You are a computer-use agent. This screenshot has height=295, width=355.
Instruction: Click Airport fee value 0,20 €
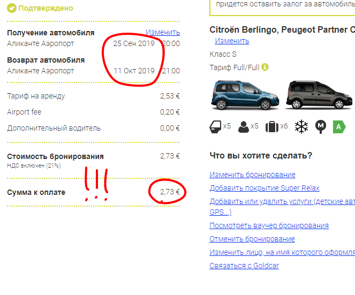tap(170, 112)
